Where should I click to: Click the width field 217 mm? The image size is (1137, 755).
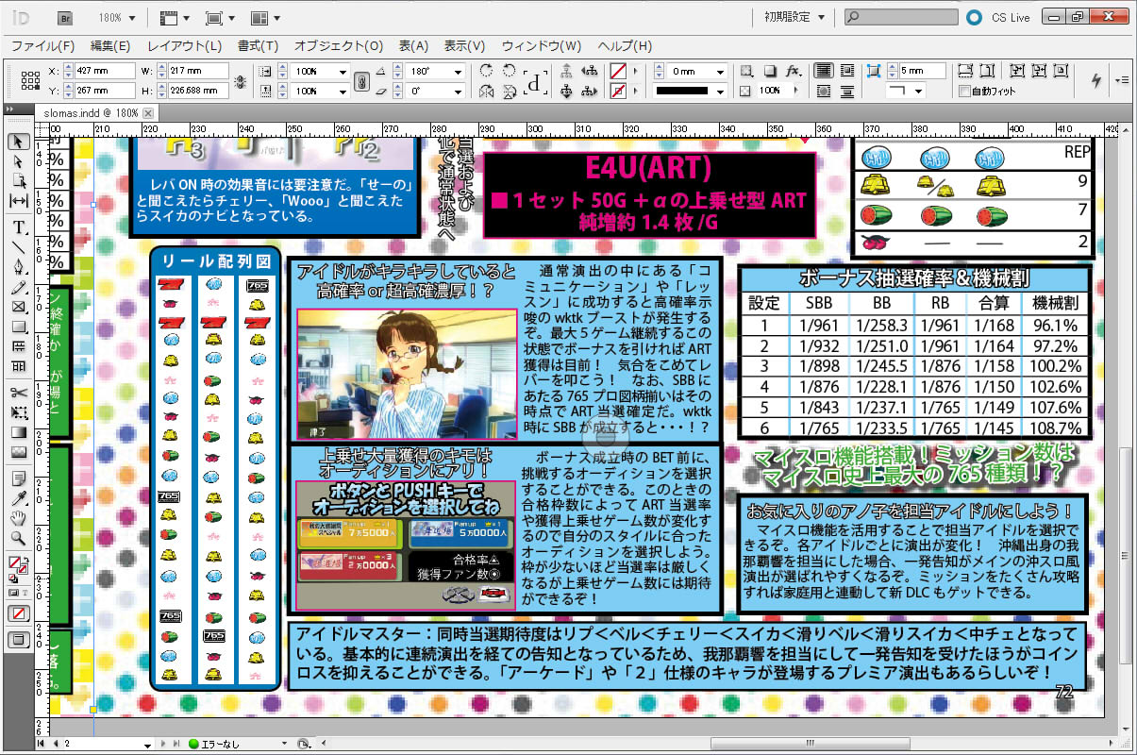[196, 72]
